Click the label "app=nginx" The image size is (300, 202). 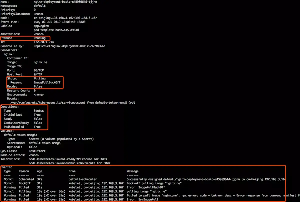[41, 26]
